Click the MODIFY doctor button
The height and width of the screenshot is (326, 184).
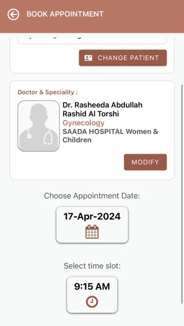[145, 162]
